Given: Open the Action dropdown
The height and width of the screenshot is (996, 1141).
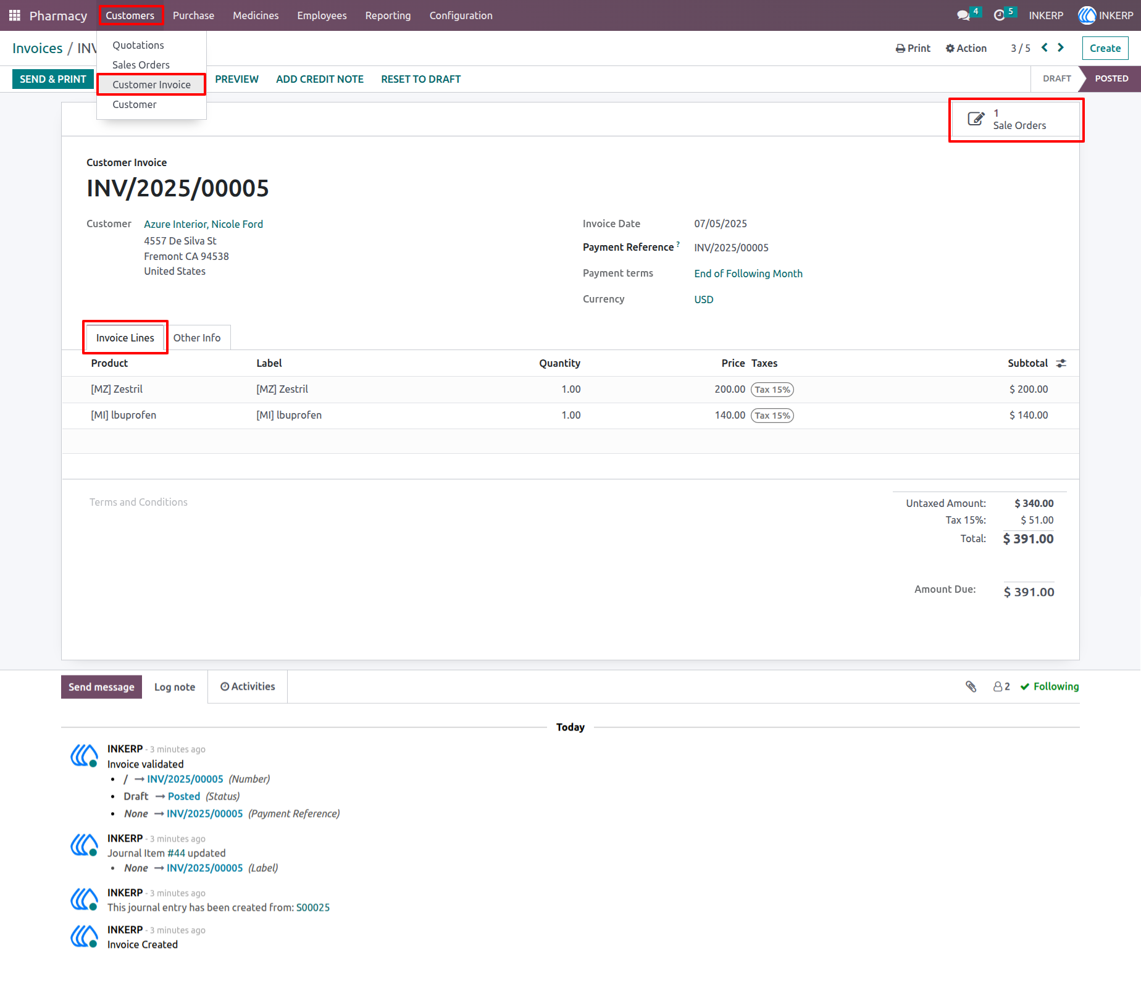Looking at the screenshot, I should pos(966,48).
